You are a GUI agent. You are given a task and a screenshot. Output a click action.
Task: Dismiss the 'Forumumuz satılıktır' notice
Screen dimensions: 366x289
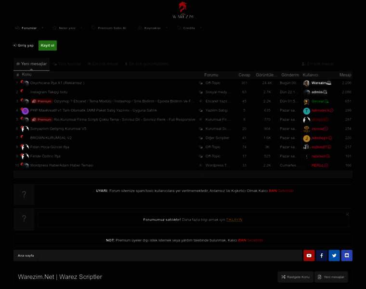coord(347,214)
